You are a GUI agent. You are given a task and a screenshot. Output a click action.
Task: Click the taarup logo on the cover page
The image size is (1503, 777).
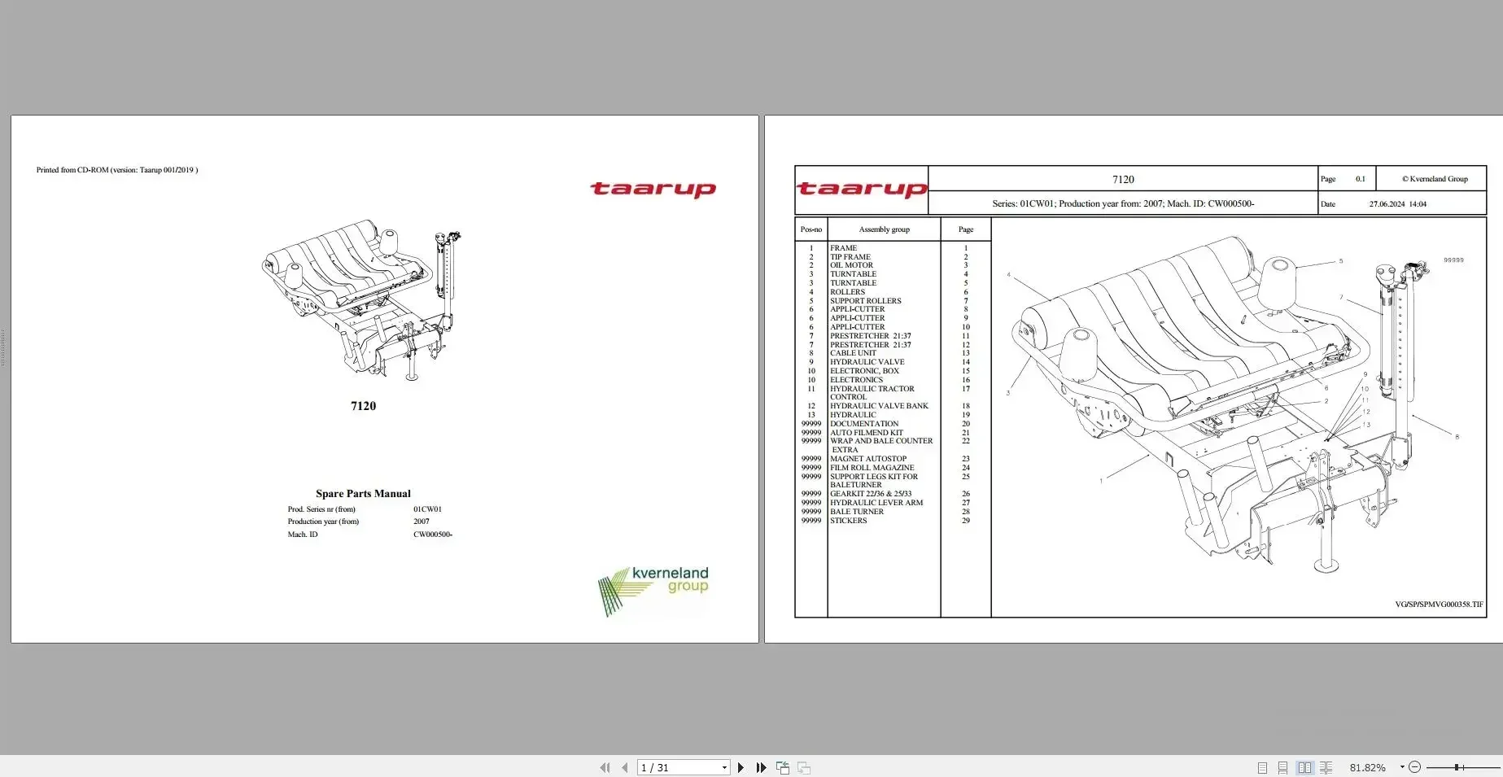click(x=653, y=190)
